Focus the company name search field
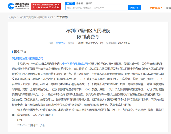The height and width of the screenshot is (134, 171). (97, 8)
